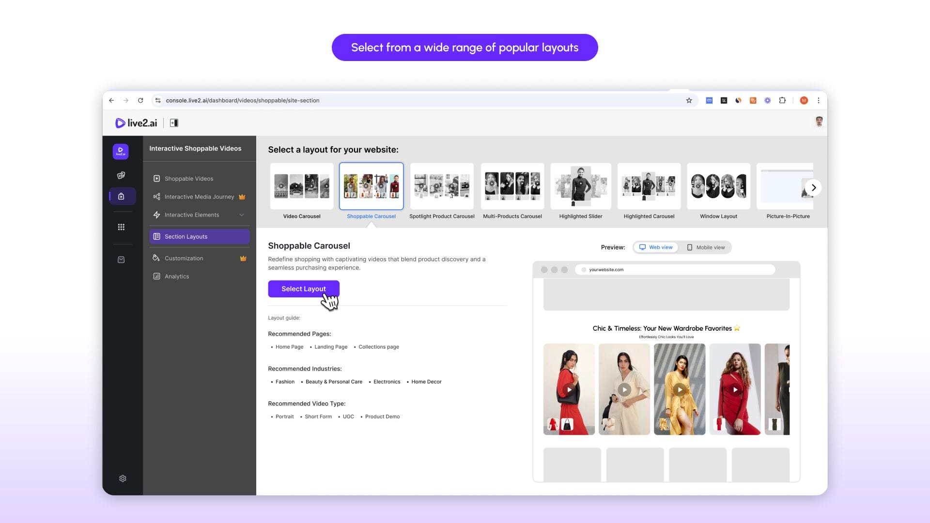Switch the preview to Web view
The width and height of the screenshot is (930, 523).
tap(656, 247)
